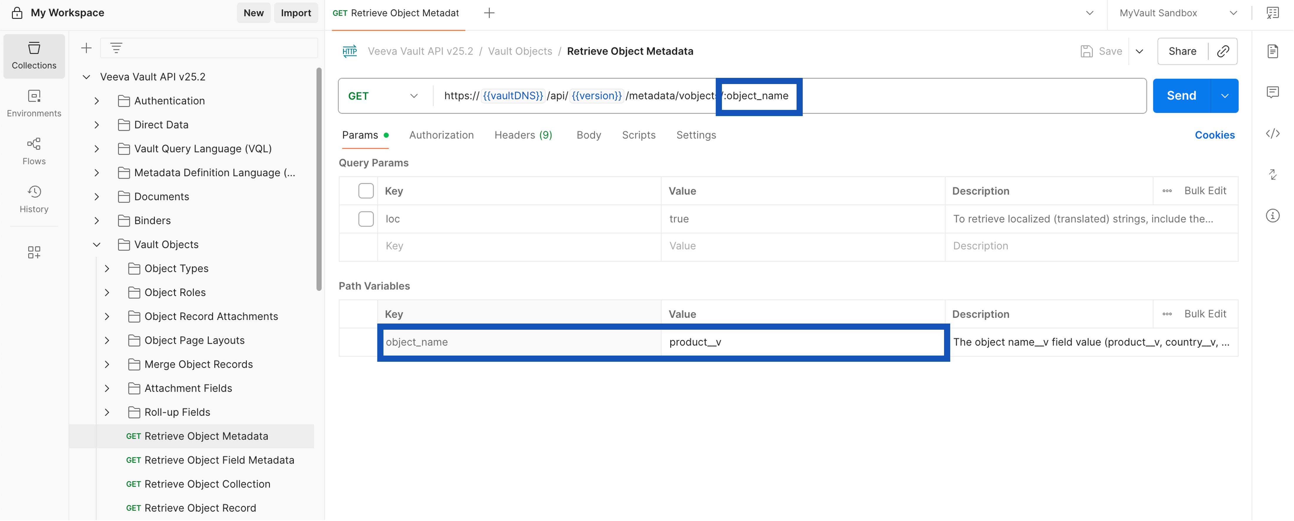Click the code snippet icon
The height and width of the screenshot is (521, 1294).
(x=1272, y=134)
